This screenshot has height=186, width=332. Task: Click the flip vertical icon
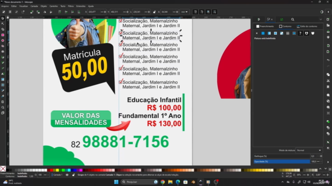click(x=51, y=12)
